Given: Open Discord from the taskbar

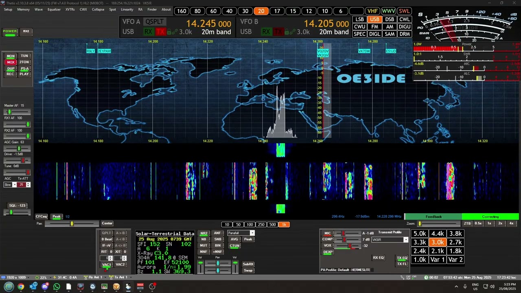Looking at the screenshot, I should pos(45,286).
